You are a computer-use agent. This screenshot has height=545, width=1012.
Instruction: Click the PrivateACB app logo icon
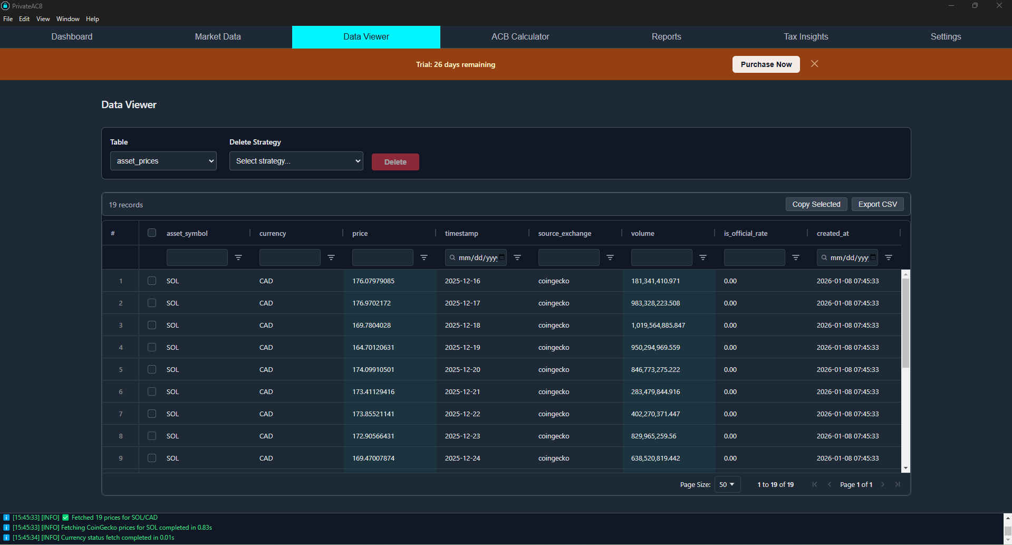point(5,6)
